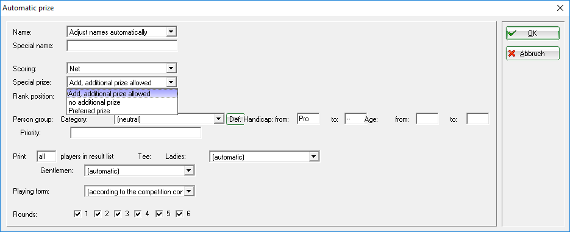Screen dimensions: 570x232
Task: Open the Ladies tee dropdown
Action: point(265,156)
